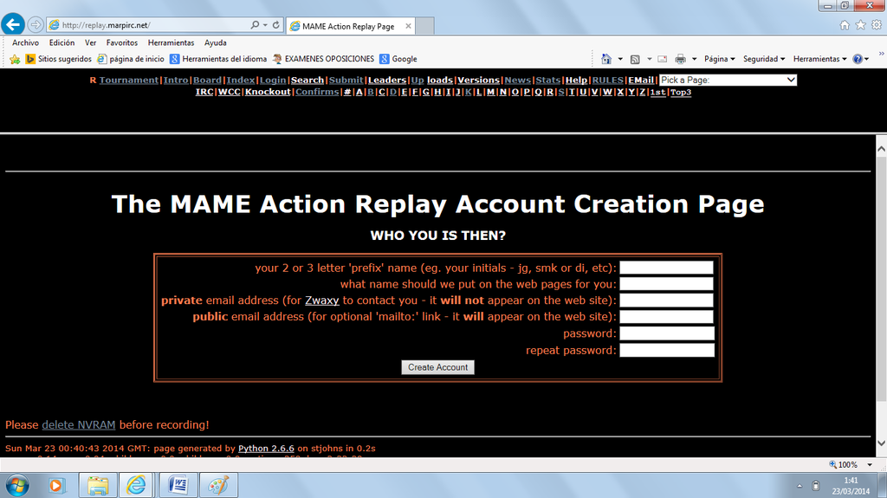Launch Windows Media Player from the taskbar

(55, 486)
